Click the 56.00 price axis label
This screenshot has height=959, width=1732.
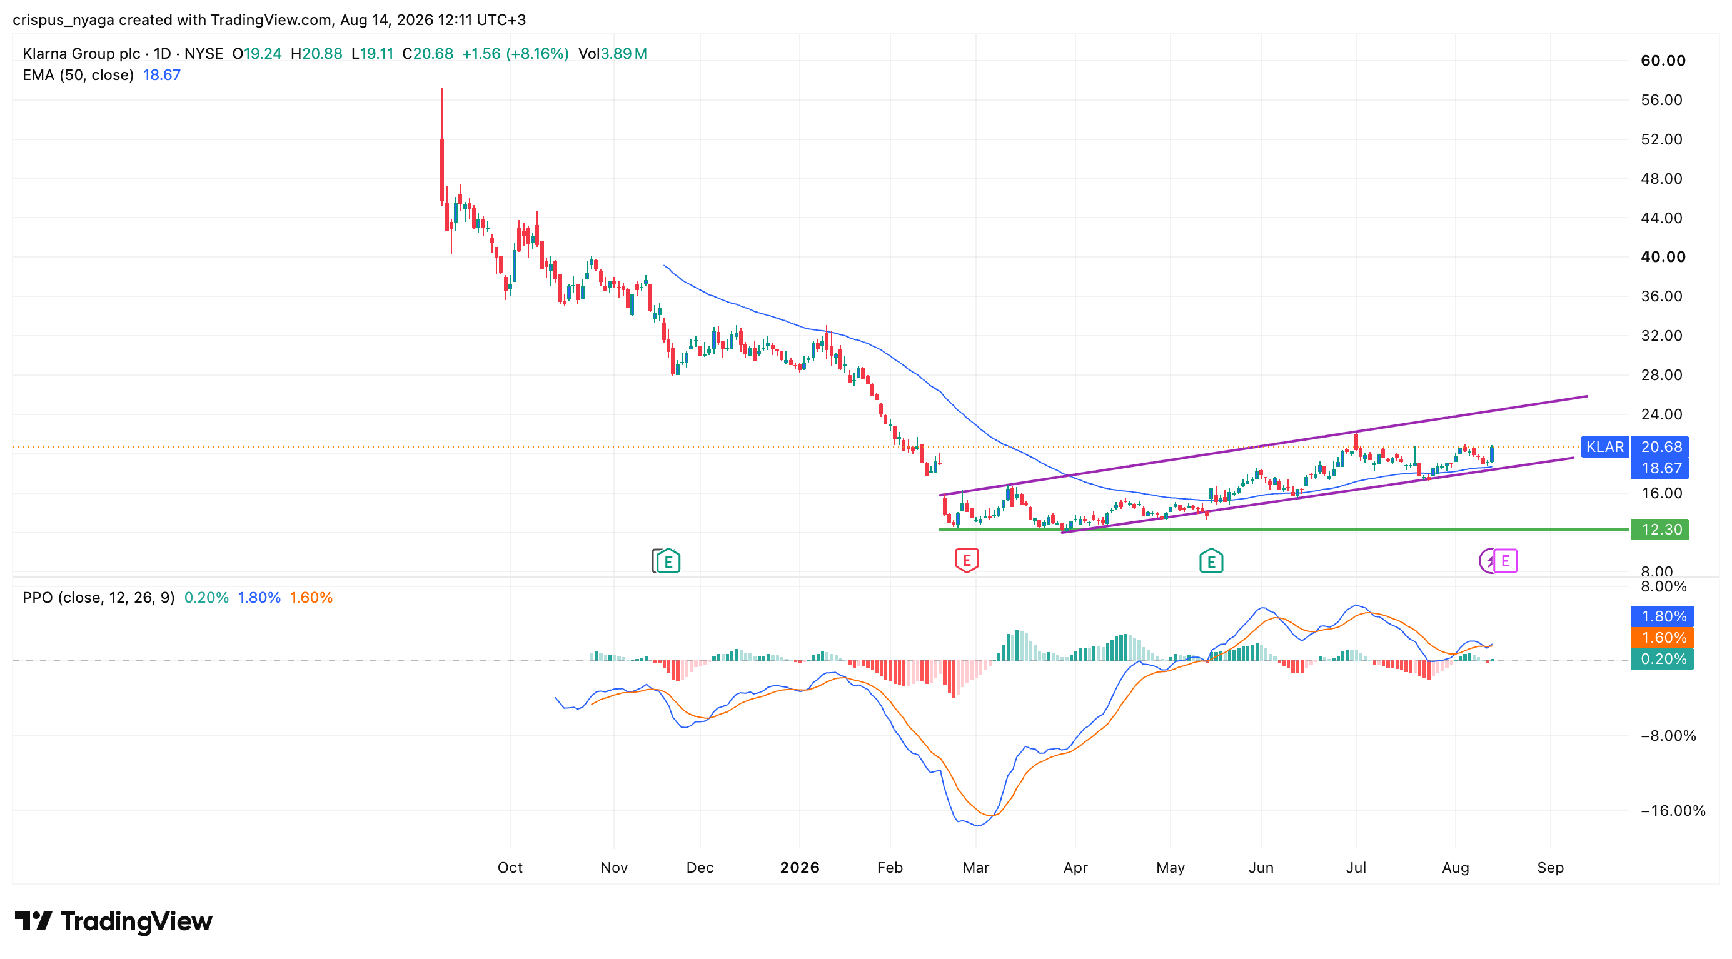1661,100
